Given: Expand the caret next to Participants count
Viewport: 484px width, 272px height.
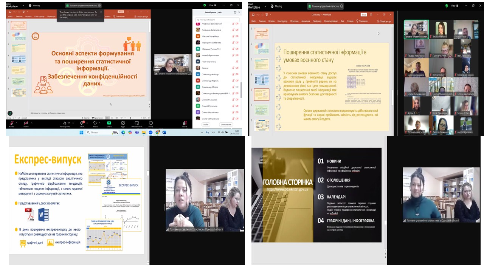Looking at the screenshot, I should coord(74,122).
